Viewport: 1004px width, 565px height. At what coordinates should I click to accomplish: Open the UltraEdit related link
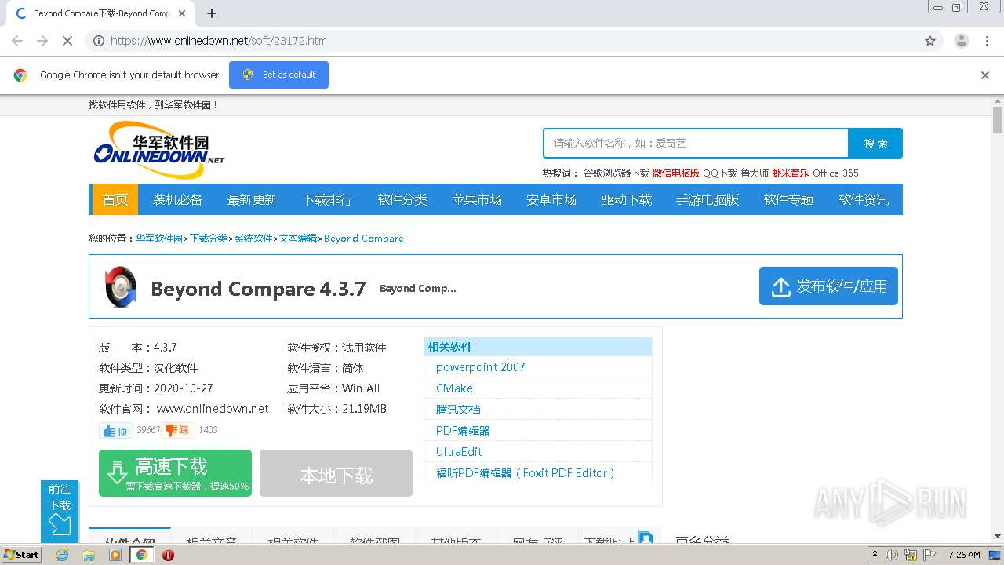tap(459, 452)
